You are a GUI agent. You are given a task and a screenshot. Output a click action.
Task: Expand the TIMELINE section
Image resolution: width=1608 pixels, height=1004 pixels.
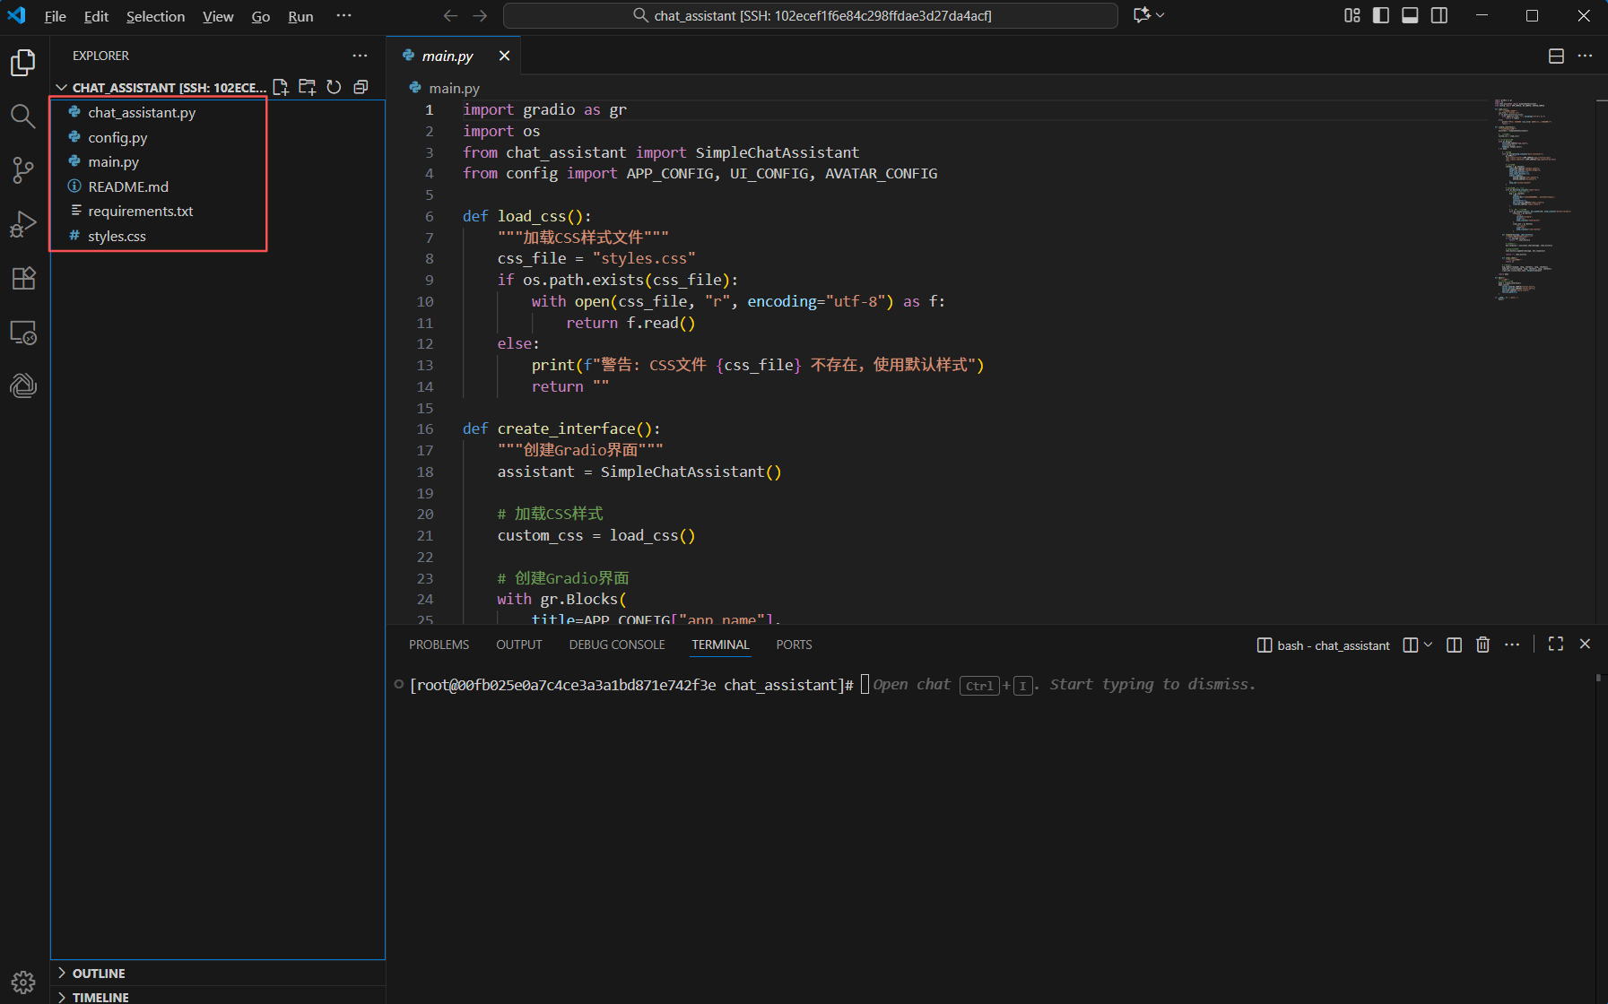click(x=100, y=997)
